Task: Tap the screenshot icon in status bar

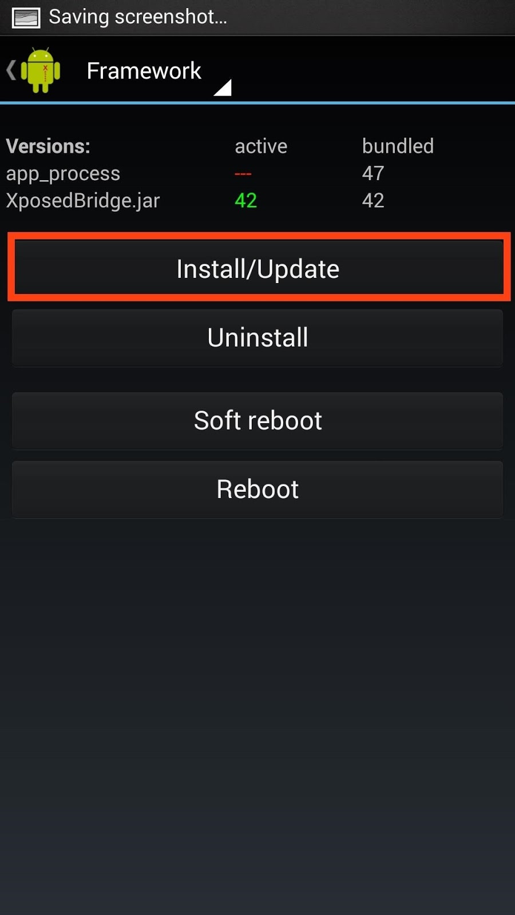Action: [x=26, y=18]
